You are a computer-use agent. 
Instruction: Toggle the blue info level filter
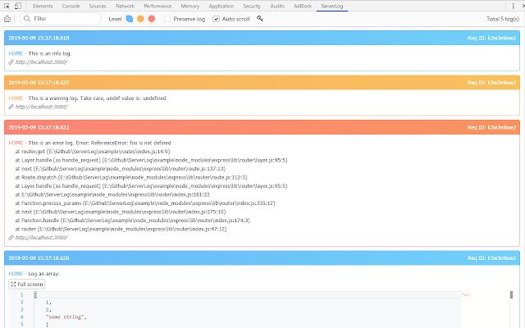130,19
